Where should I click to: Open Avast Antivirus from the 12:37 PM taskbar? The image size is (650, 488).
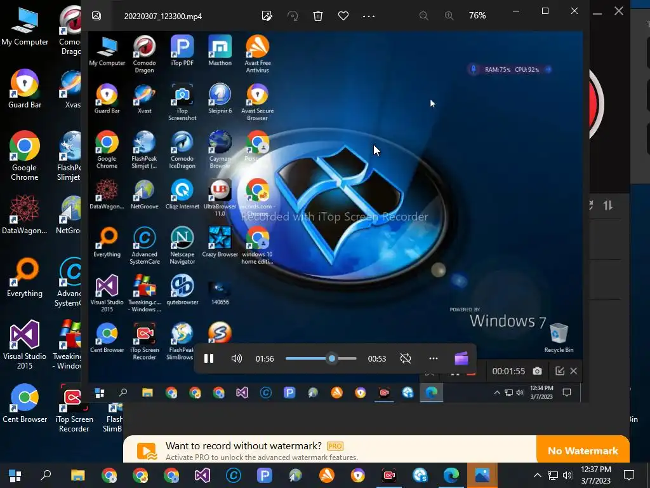click(327, 475)
